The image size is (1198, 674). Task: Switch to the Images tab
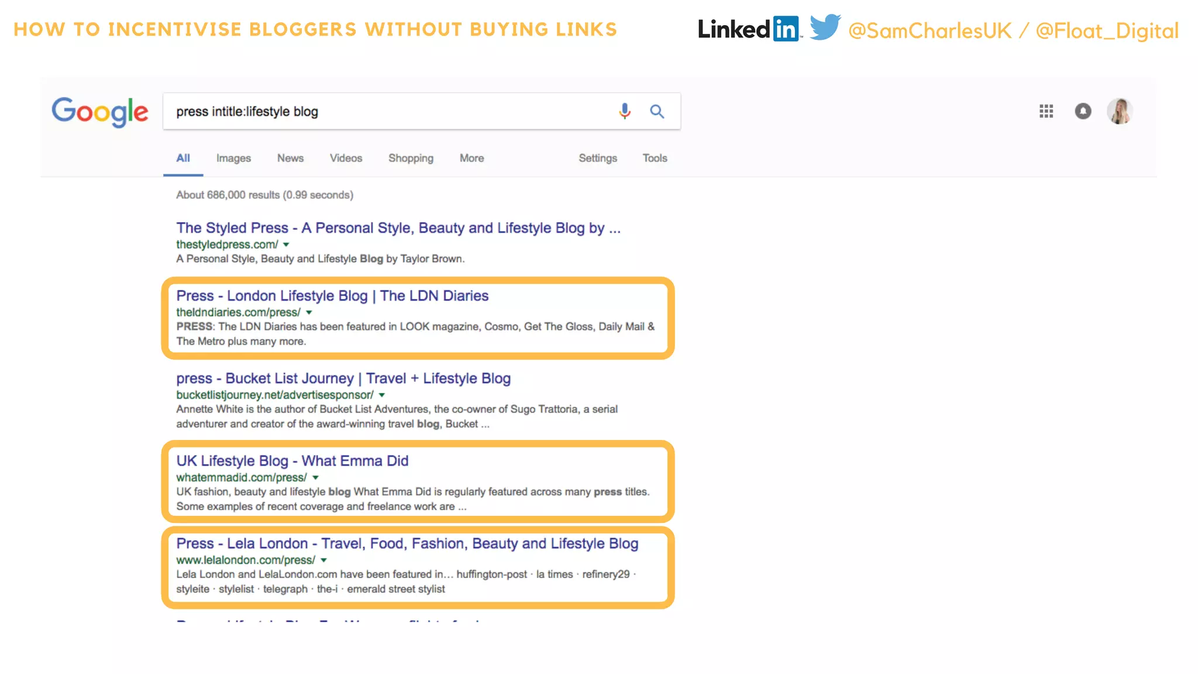[x=233, y=158]
